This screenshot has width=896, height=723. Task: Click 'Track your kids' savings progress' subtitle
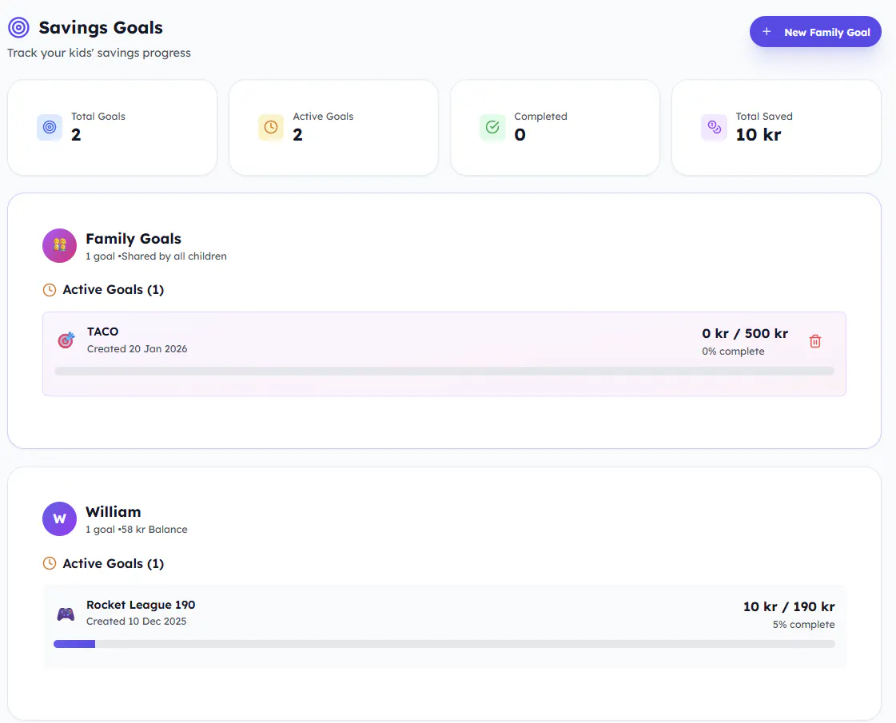pyautogui.click(x=99, y=53)
